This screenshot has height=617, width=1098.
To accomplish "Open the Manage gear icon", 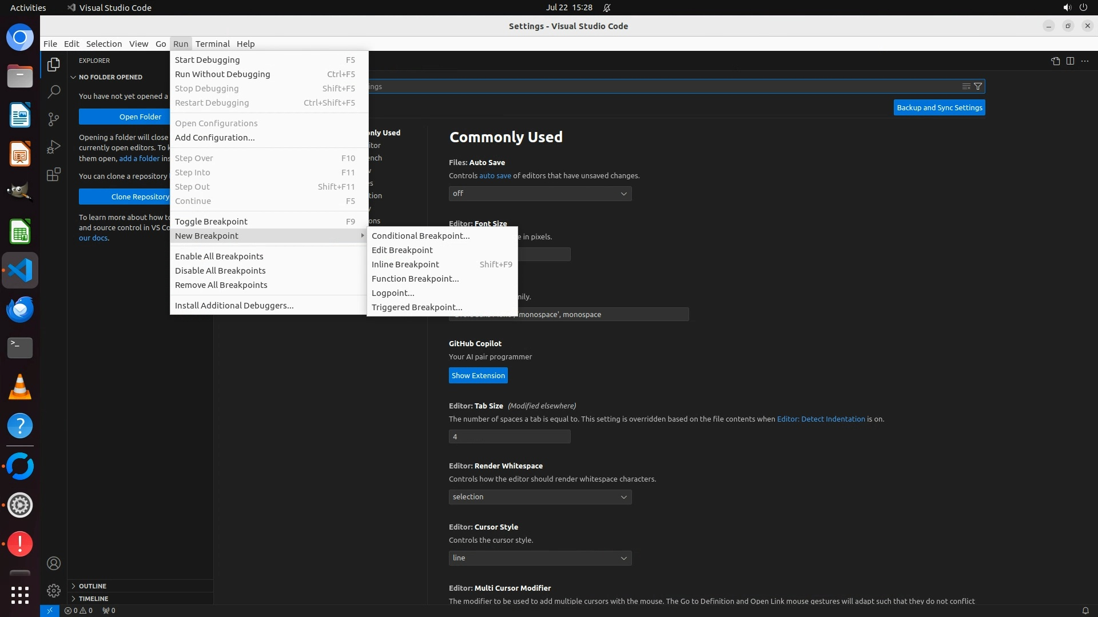I will [54, 590].
